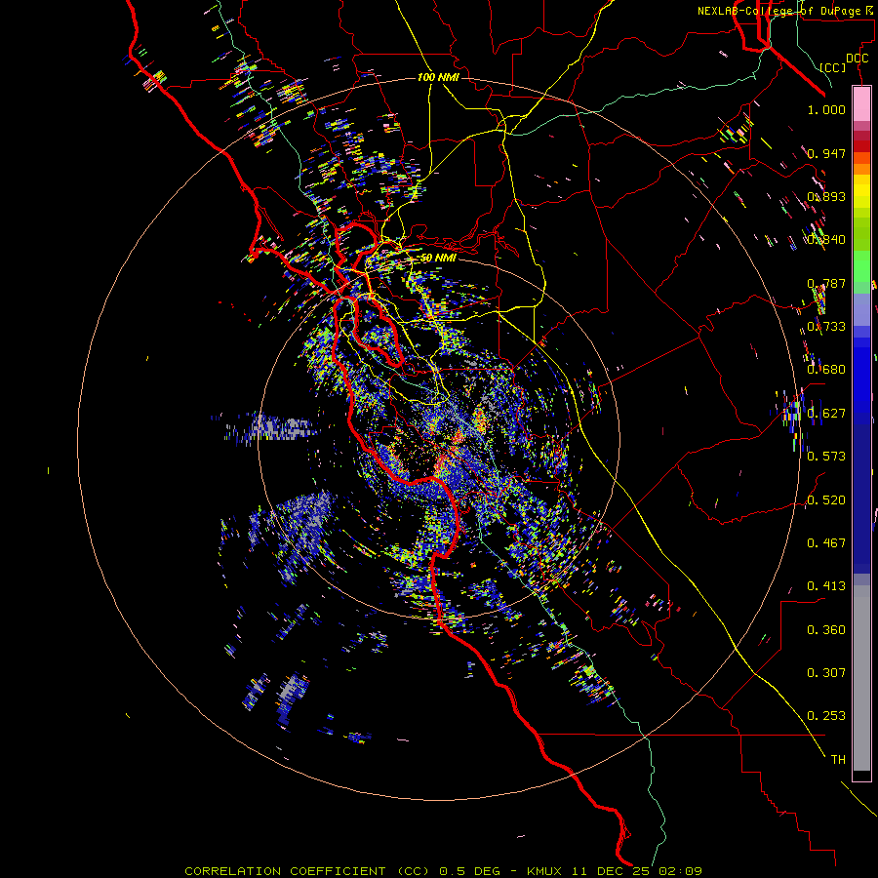878x878 pixels.
Task: Pick the lavender band of the color bar
Action: [x=861, y=309]
